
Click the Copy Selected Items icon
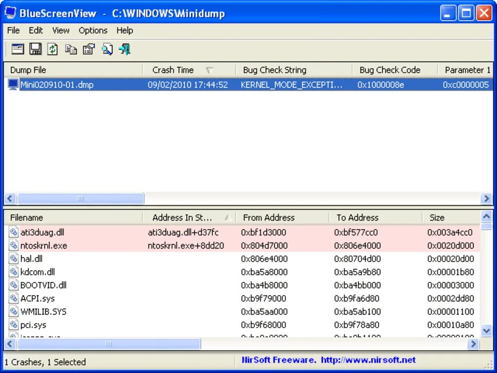click(71, 49)
